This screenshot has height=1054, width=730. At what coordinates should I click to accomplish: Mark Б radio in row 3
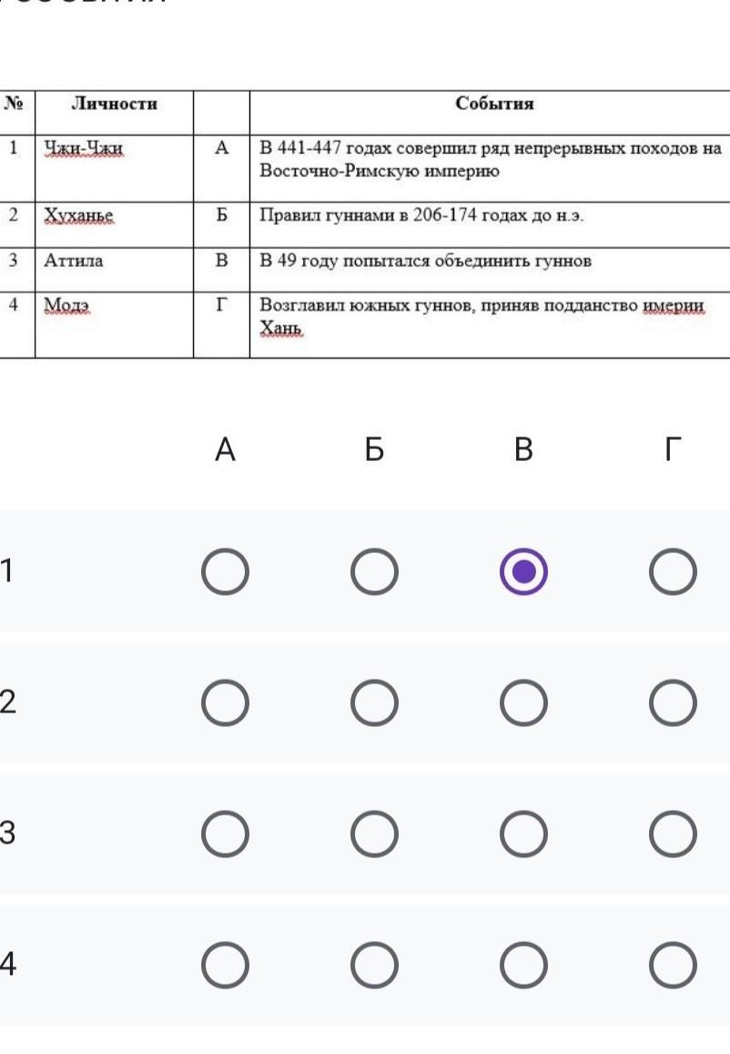[374, 834]
